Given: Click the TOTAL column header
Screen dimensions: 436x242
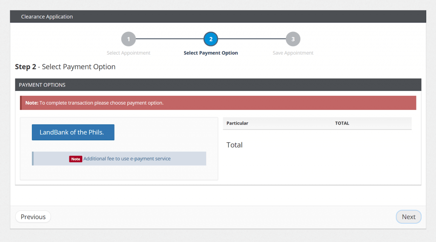Looking at the screenshot, I should coord(342,123).
